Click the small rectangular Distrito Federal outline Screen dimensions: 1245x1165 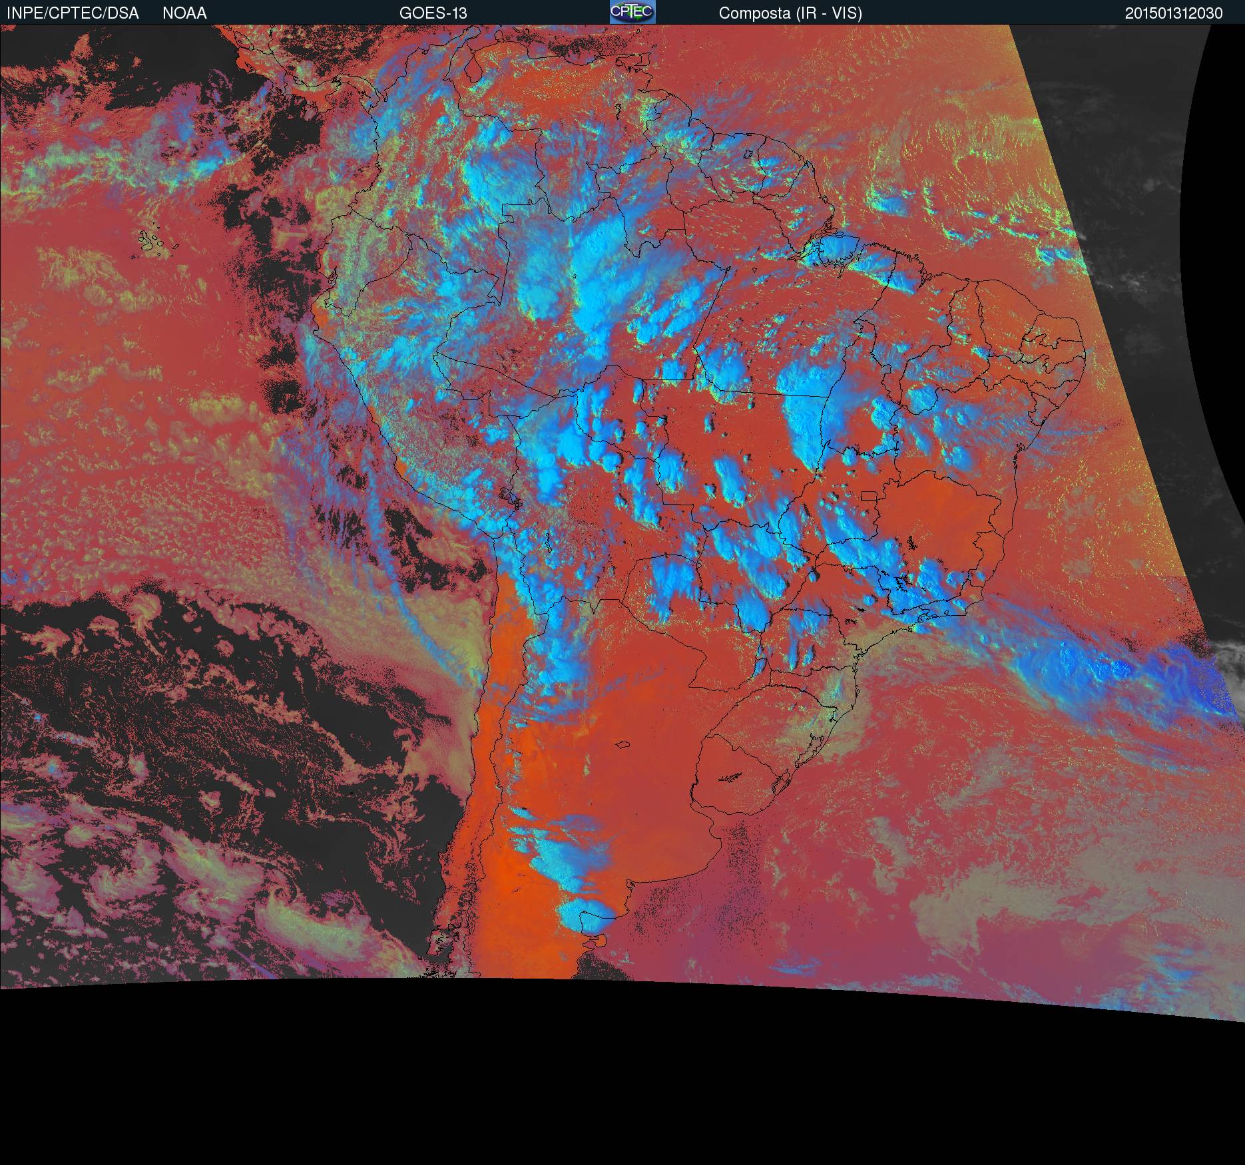[870, 496]
